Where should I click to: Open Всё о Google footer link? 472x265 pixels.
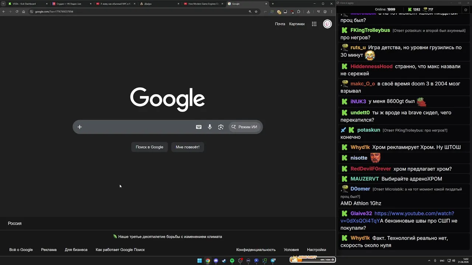[x=21, y=250]
